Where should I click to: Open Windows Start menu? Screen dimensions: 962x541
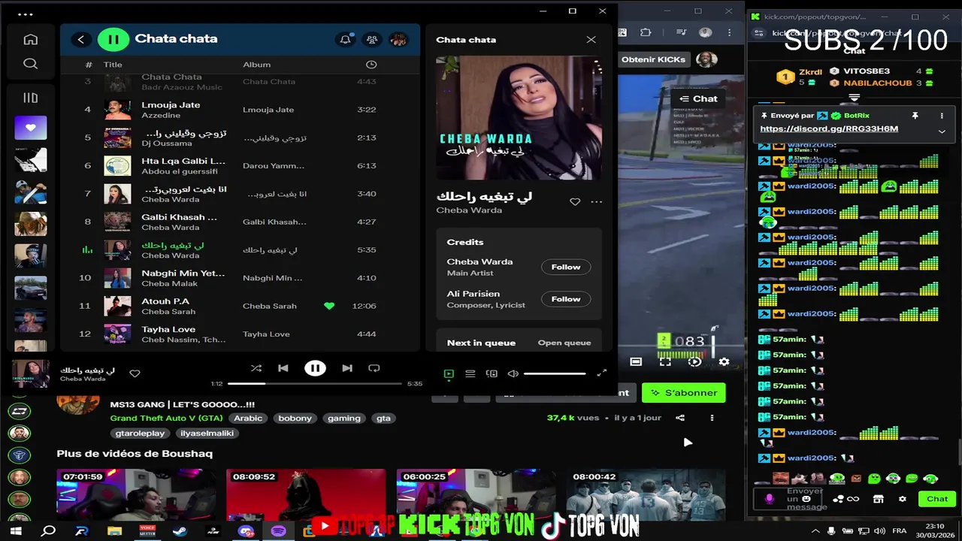tap(15, 531)
